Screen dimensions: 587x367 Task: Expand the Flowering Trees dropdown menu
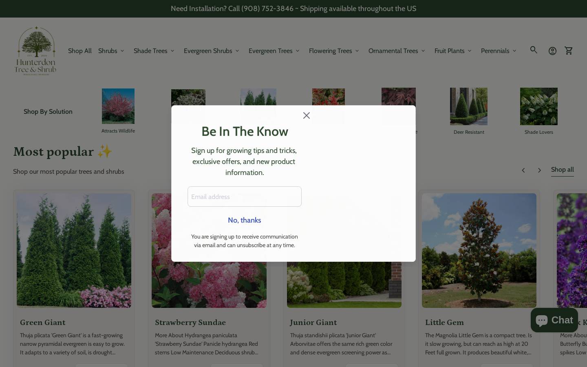[334, 51]
